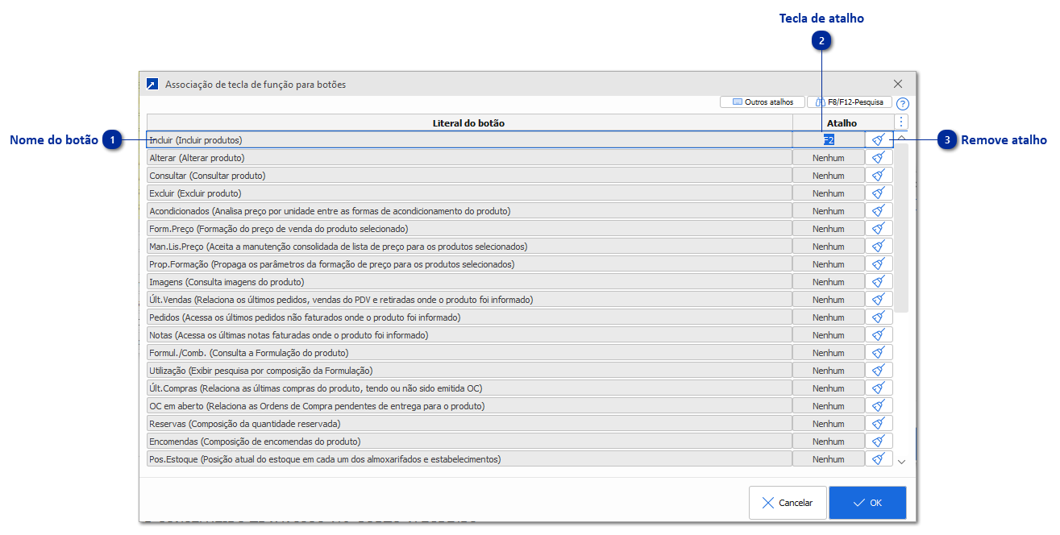Image resolution: width=1060 pixels, height=535 pixels.
Task: Remove shortcut from Imagens row
Action: pos(879,282)
